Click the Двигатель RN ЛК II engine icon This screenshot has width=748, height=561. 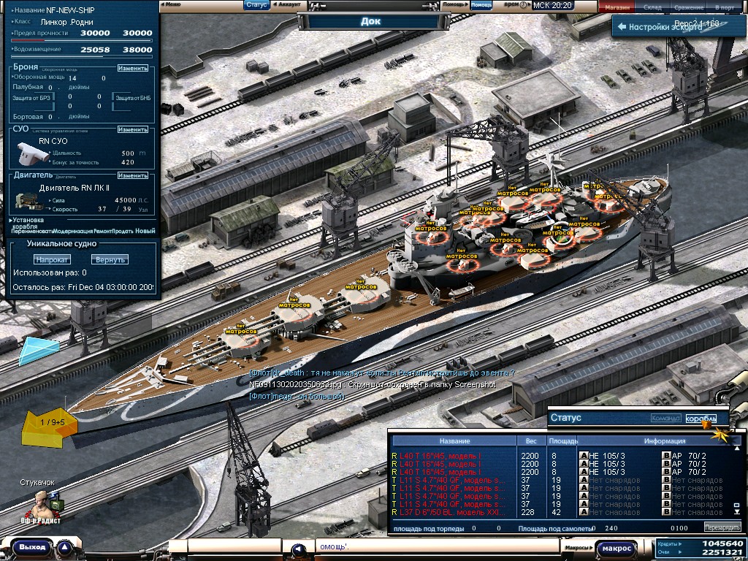click(29, 202)
